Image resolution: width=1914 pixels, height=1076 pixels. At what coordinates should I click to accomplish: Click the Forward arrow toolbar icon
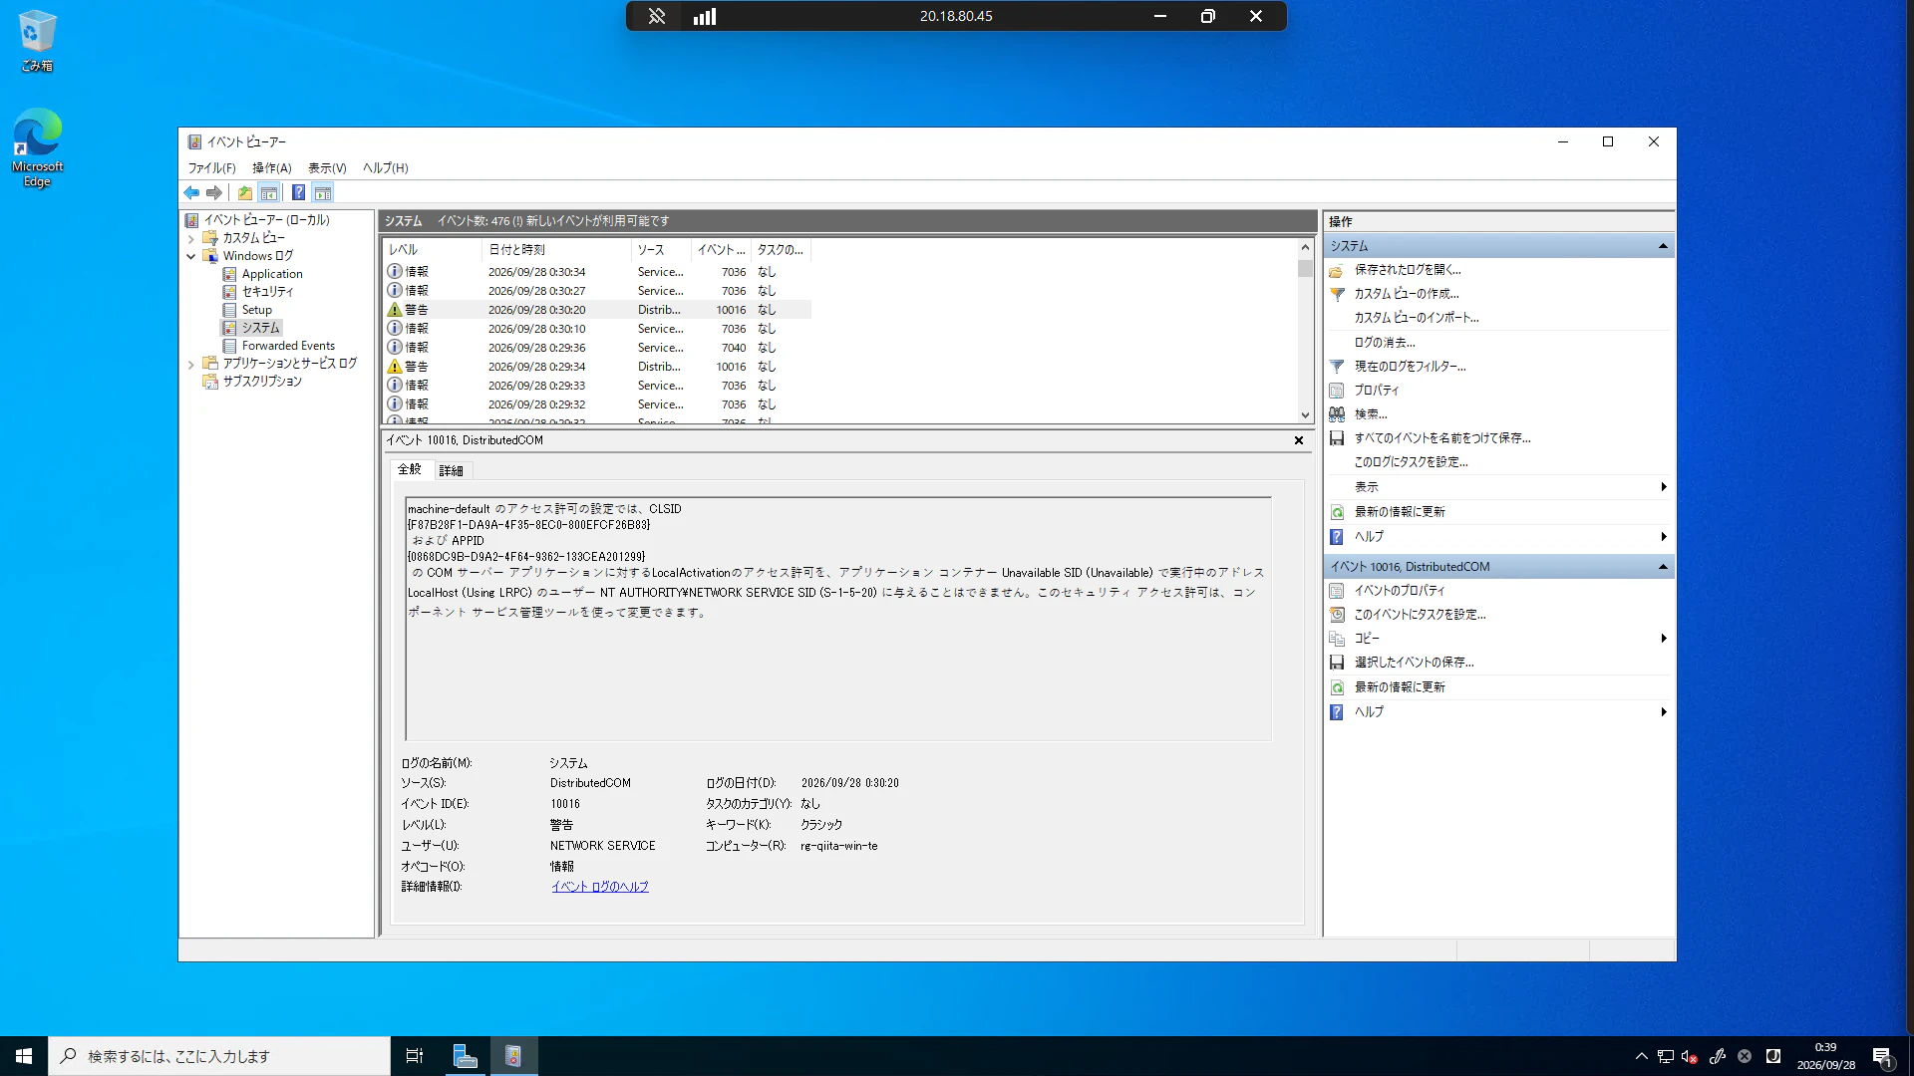tap(214, 193)
